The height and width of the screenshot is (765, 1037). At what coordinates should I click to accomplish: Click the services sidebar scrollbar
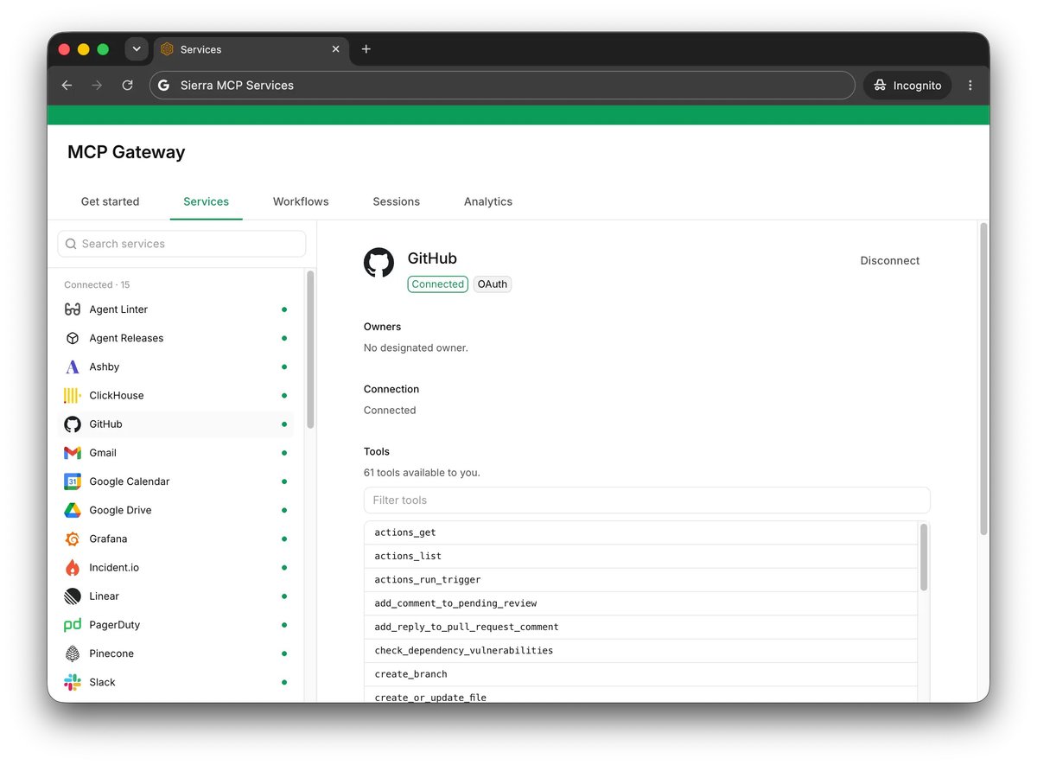[x=310, y=349]
